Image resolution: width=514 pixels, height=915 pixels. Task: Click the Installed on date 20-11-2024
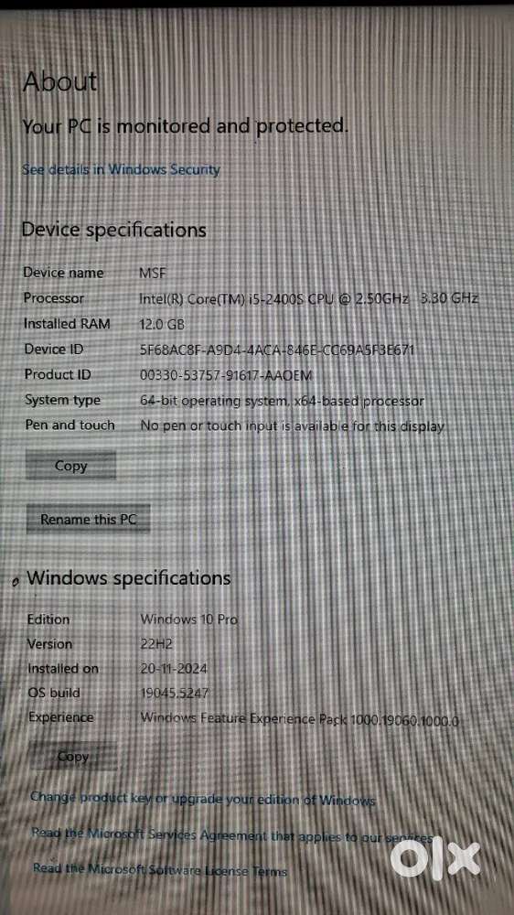[x=174, y=668]
